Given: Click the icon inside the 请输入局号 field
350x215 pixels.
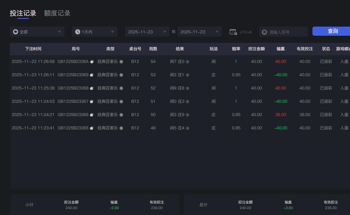Looking at the screenshot, I should tap(264, 32).
